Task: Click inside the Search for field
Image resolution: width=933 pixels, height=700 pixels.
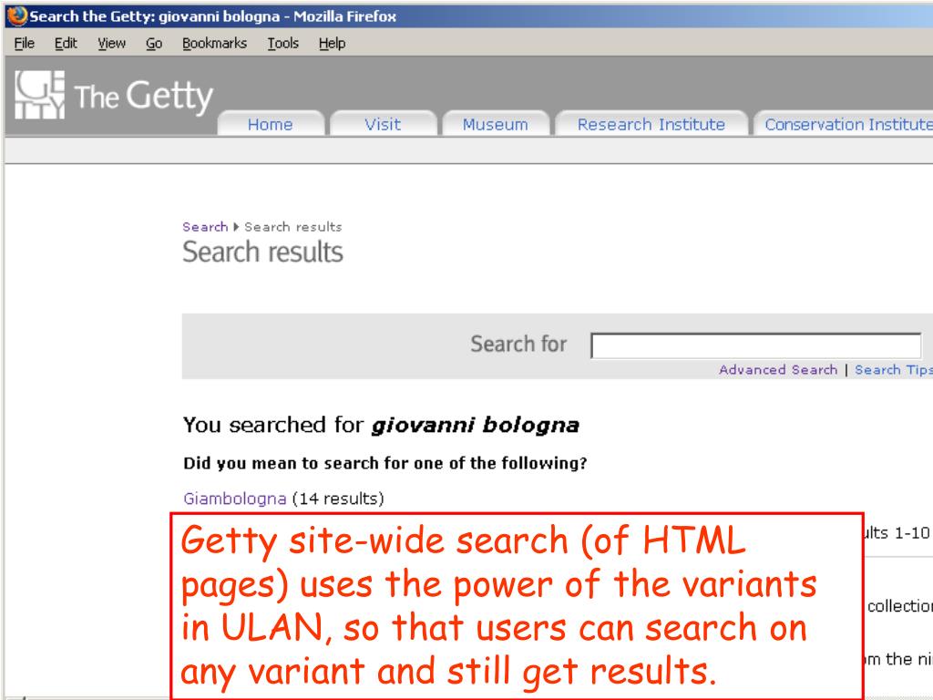Action: (x=755, y=345)
